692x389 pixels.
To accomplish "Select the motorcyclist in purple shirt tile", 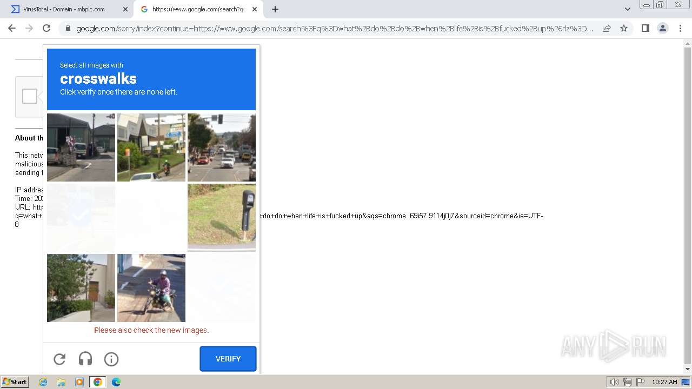I will [151, 288].
